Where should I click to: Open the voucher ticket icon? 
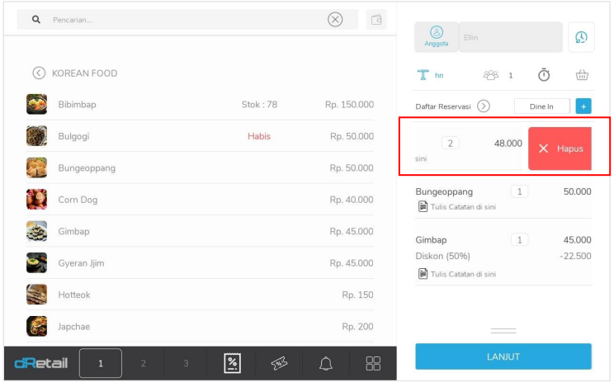pos(279,363)
